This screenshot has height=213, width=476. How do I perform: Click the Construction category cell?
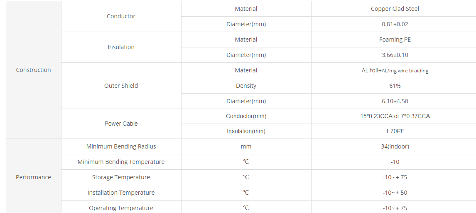[x=33, y=70]
